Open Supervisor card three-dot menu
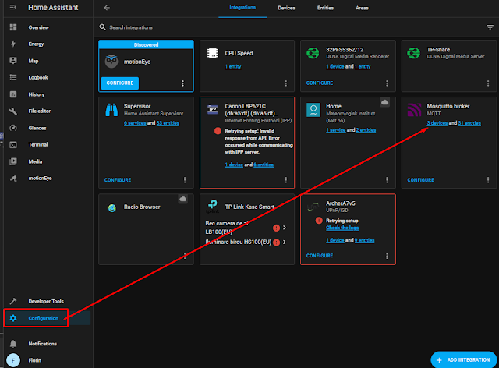The width and height of the screenshot is (499, 368). (185, 180)
